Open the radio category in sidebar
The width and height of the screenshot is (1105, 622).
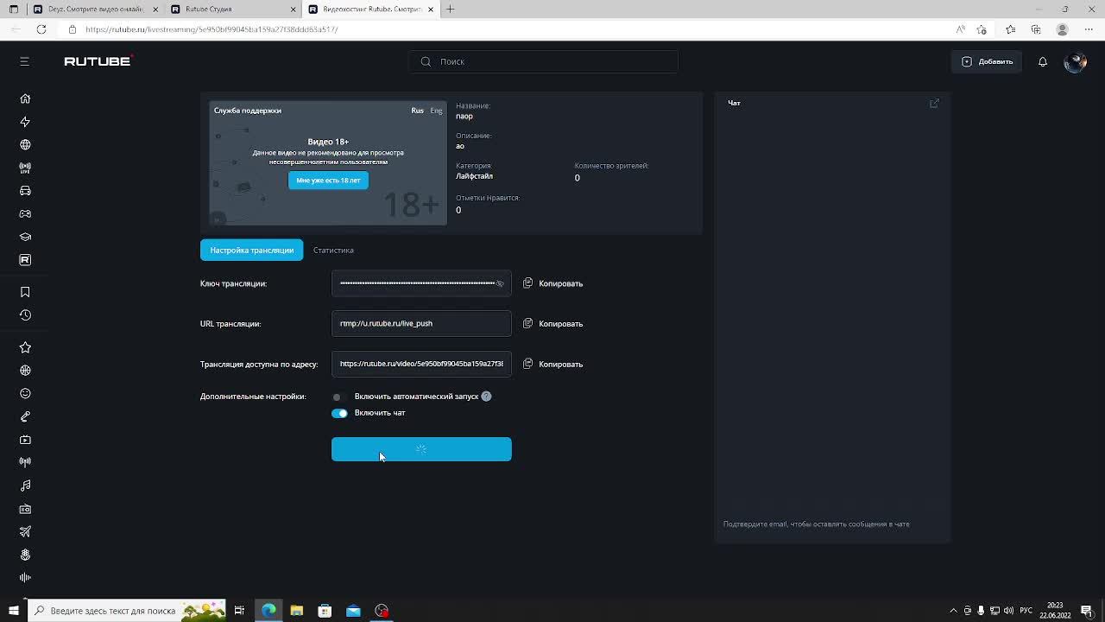pos(25,509)
